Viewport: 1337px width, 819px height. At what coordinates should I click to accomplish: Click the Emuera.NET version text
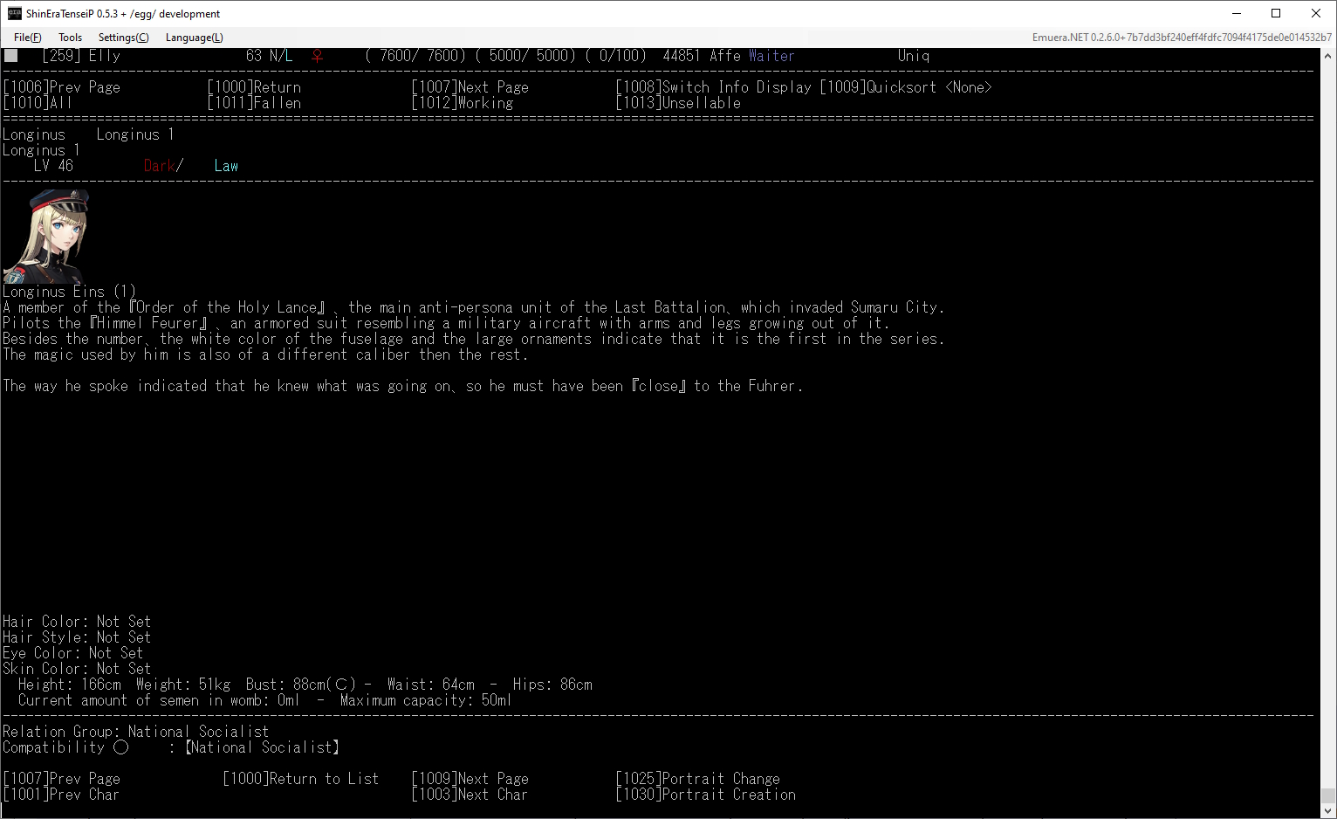(x=1182, y=38)
